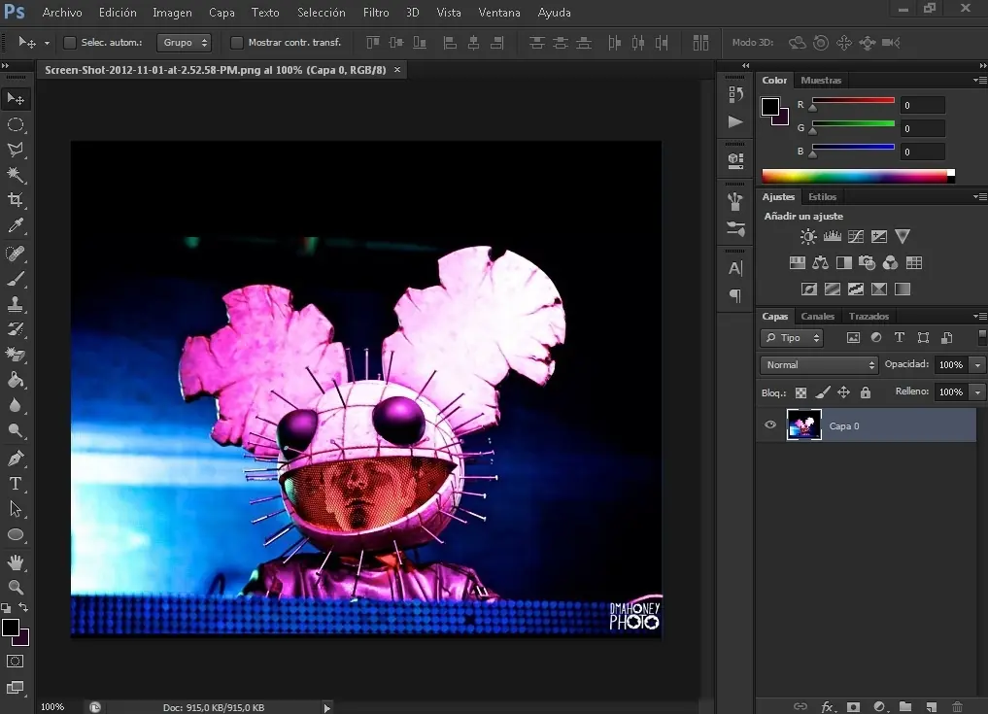The image size is (988, 714).
Task: Select the Move tool in the toolbox
Action: [x=16, y=99]
